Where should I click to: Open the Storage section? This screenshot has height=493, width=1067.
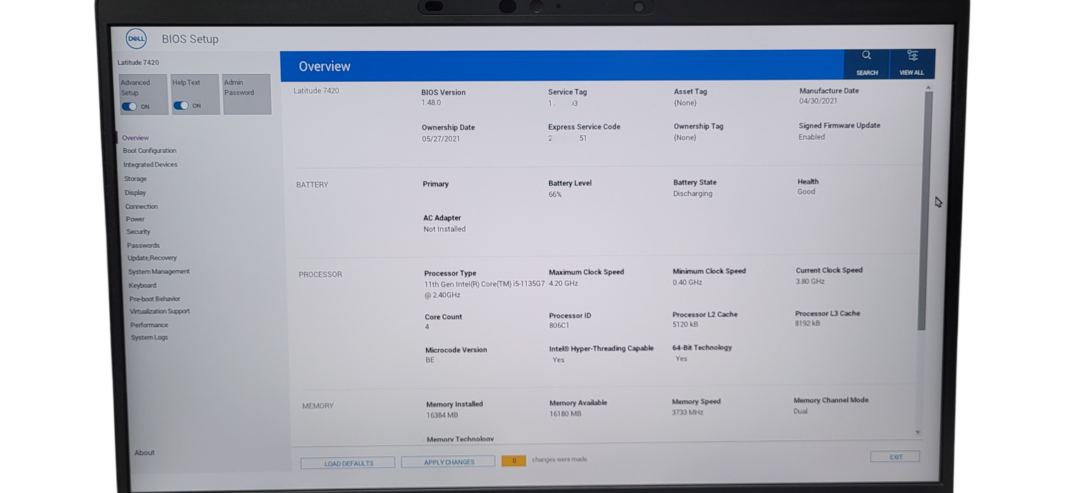(x=135, y=179)
